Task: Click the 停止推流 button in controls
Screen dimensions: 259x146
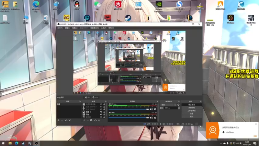Action: pyautogui.click(x=192, y=105)
